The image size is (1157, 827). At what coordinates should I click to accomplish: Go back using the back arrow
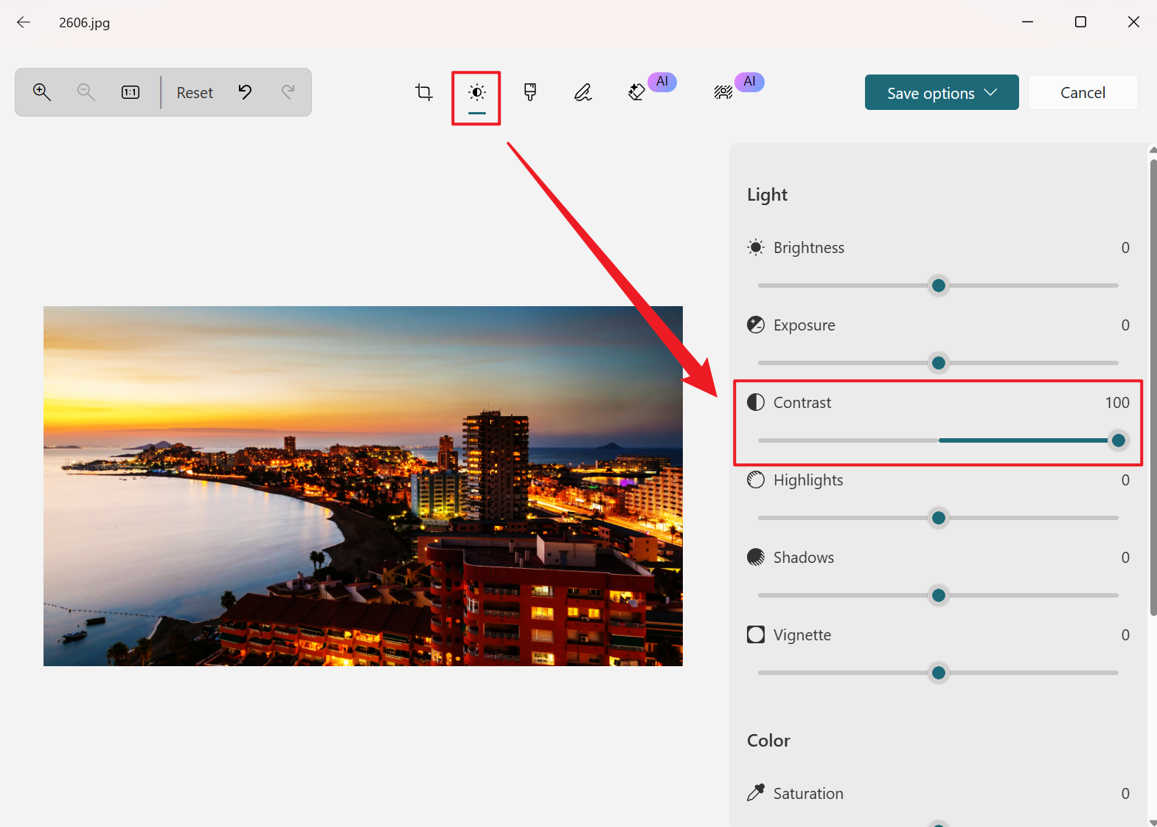click(24, 22)
